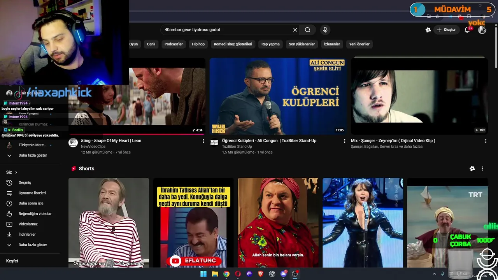Open ChatGPT app from taskbar
This screenshot has width=498, height=280.
[272, 274]
